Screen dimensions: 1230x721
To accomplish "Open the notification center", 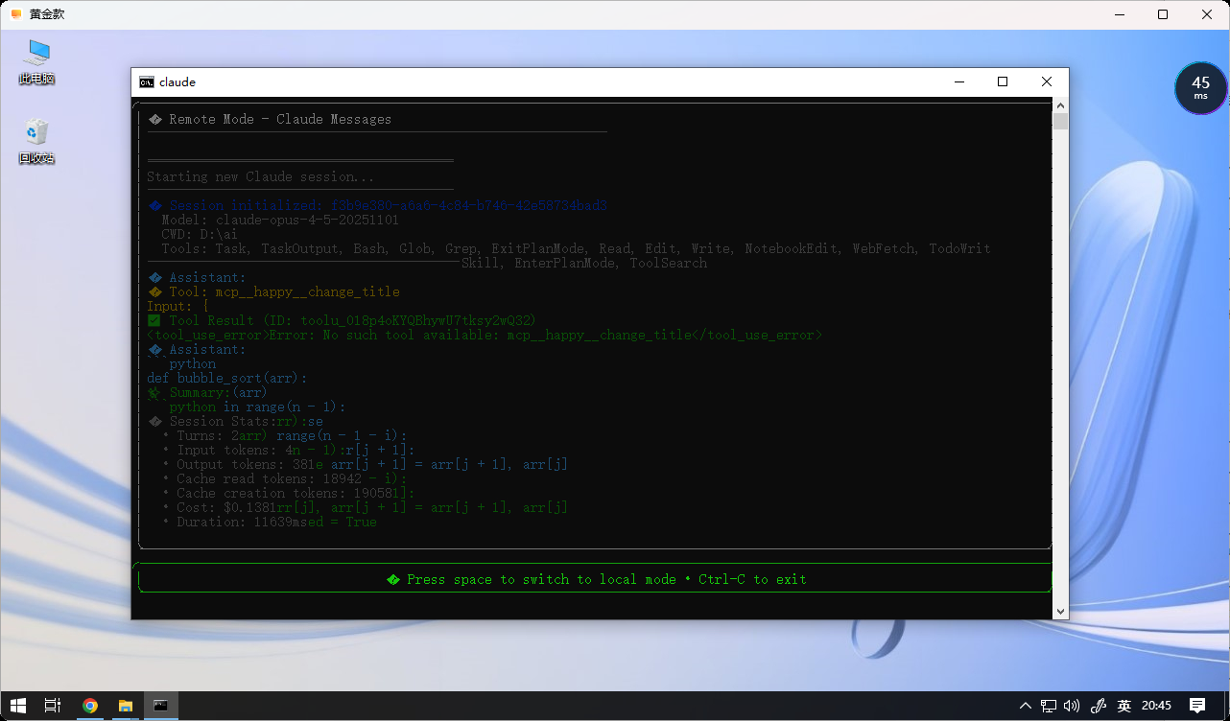I will [1197, 706].
